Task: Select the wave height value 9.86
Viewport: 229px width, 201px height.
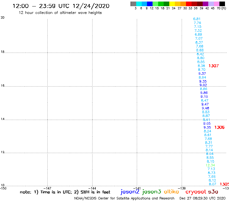Action: click(x=204, y=93)
